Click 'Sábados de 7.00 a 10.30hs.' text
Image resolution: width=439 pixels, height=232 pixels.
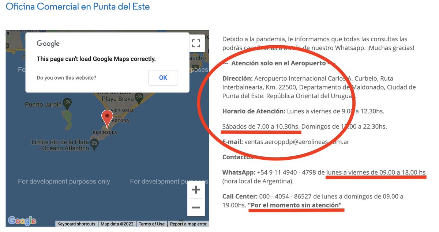(x=261, y=126)
